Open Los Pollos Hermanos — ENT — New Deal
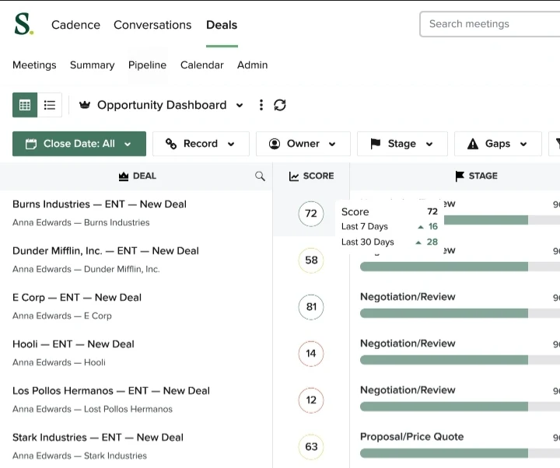This screenshot has height=468, width=560. click(111, 391)
